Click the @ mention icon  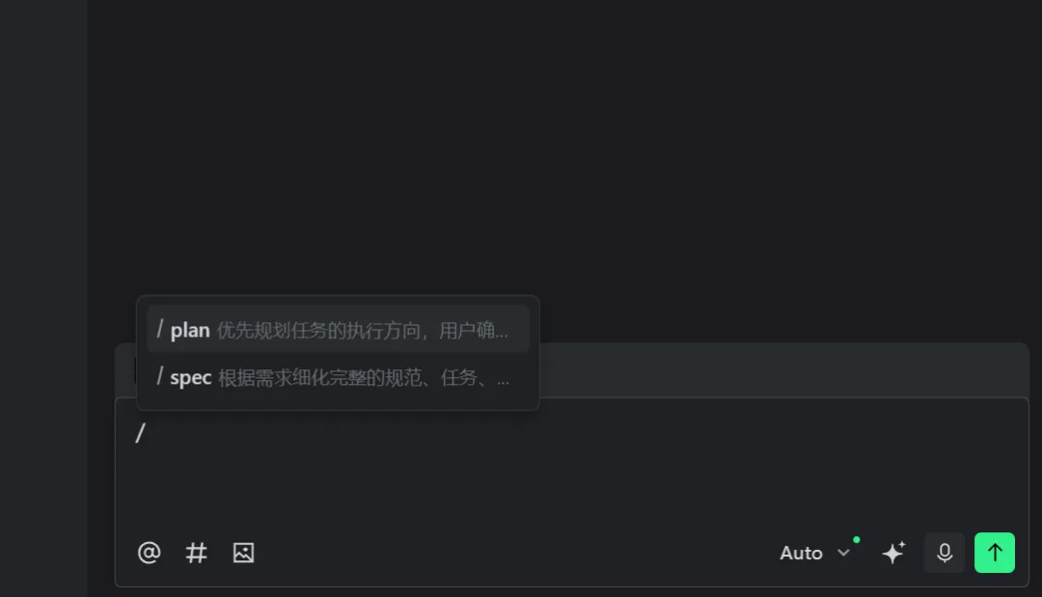(x=149, y=553)
